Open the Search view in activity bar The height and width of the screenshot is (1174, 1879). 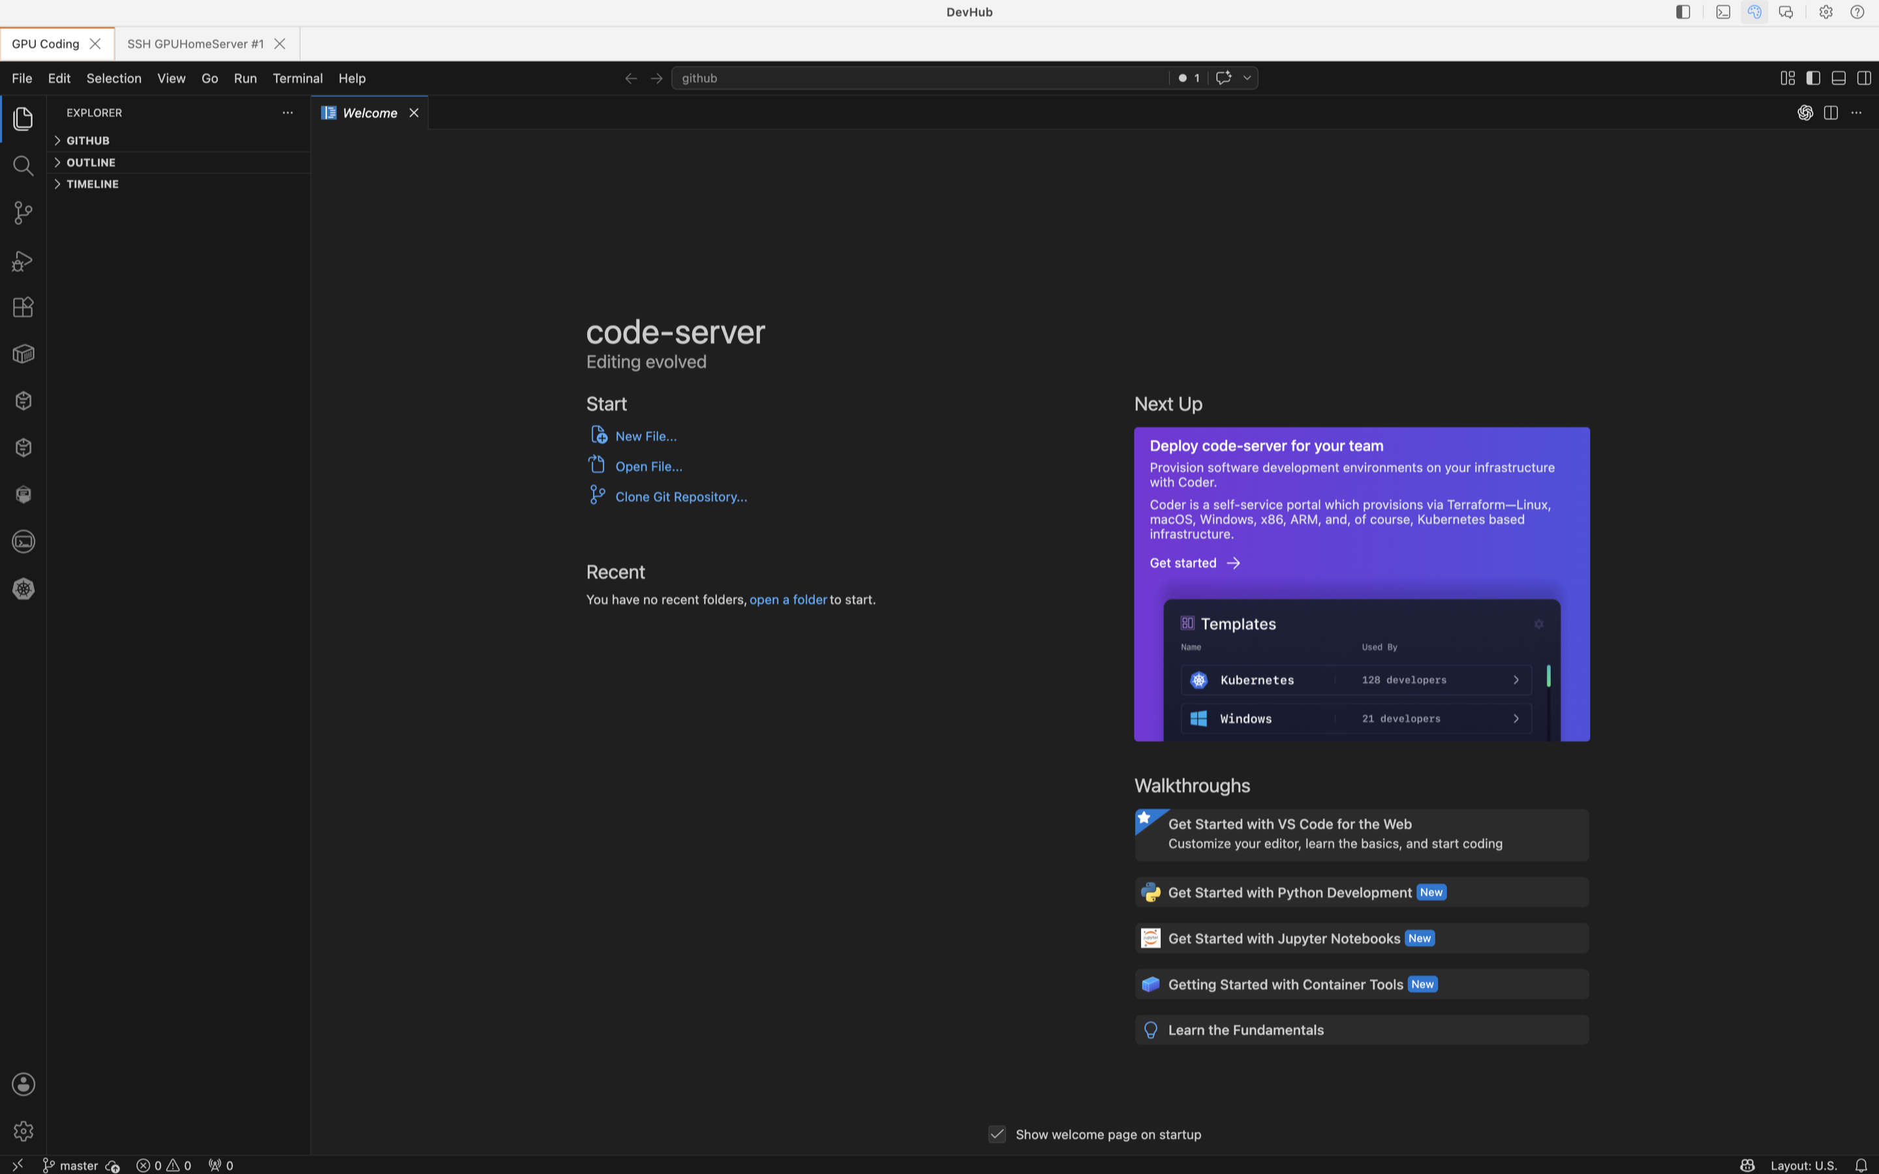23,166
